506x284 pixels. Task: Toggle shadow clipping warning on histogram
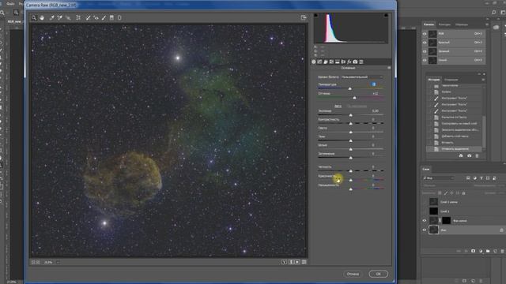(316, 15)
